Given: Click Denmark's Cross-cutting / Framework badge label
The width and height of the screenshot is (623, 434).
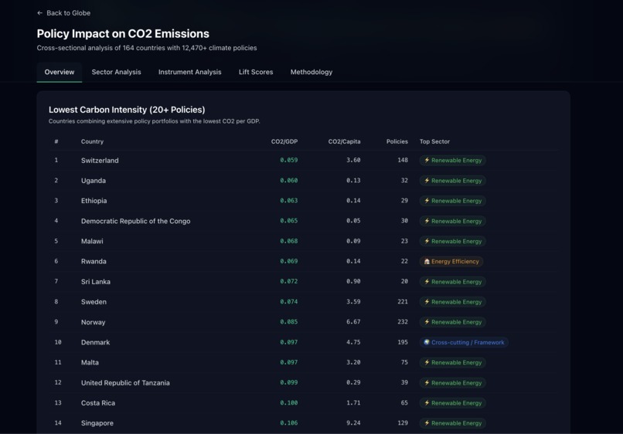Looking at the screenshot, I should click(x=468, y=342).
